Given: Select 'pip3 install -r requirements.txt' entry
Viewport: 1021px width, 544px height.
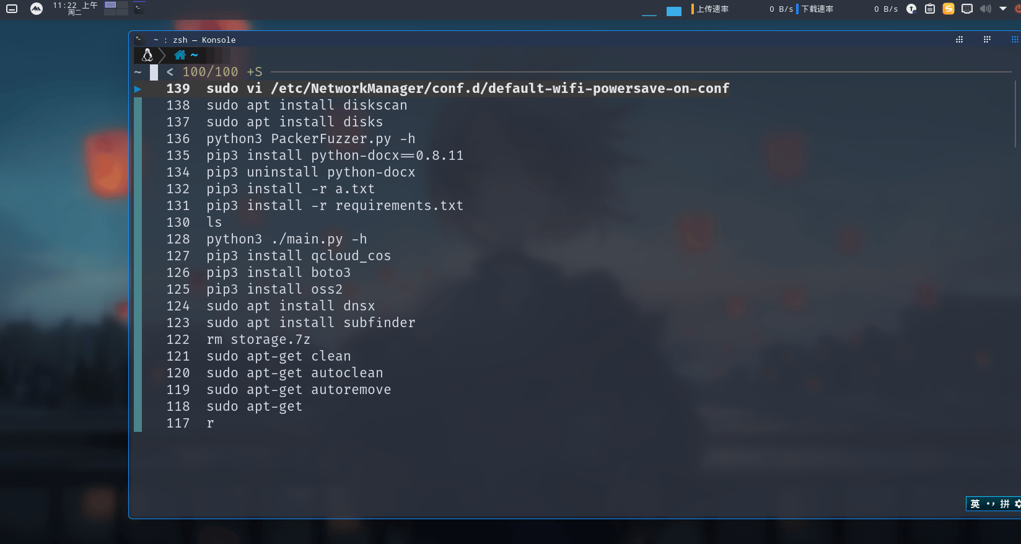Looking at the screenshot, I should point(315,206).
